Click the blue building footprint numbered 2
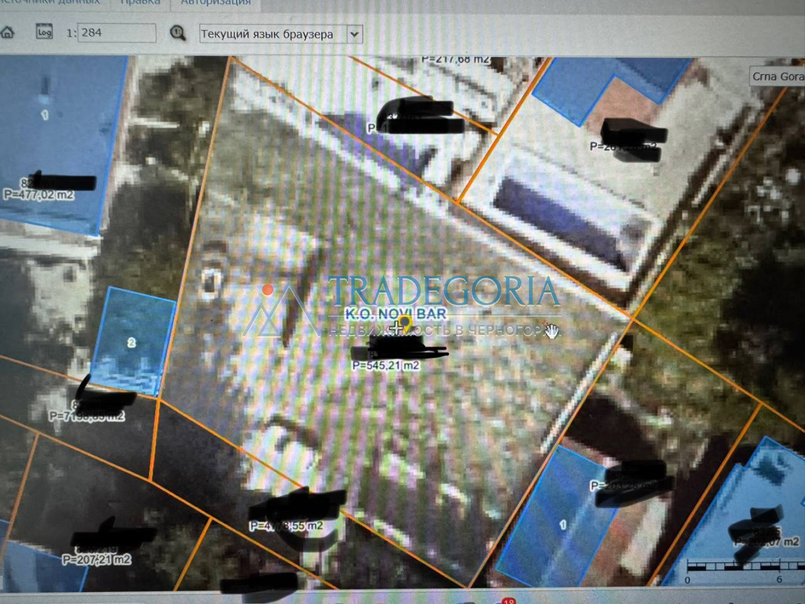Viewport: 805px width, 604px height. [132, 341]
